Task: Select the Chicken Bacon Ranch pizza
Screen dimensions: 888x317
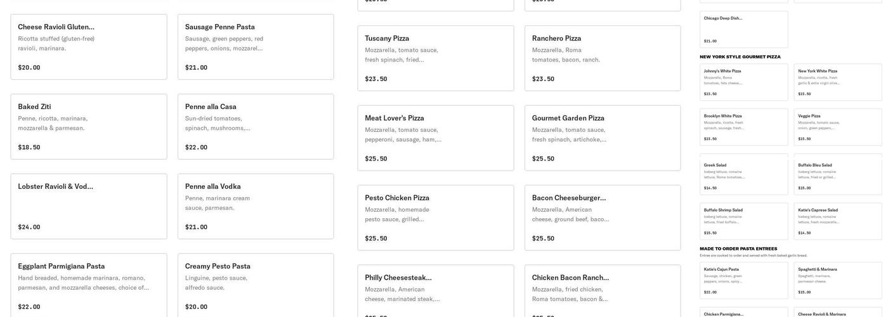Action: point(603,292)
